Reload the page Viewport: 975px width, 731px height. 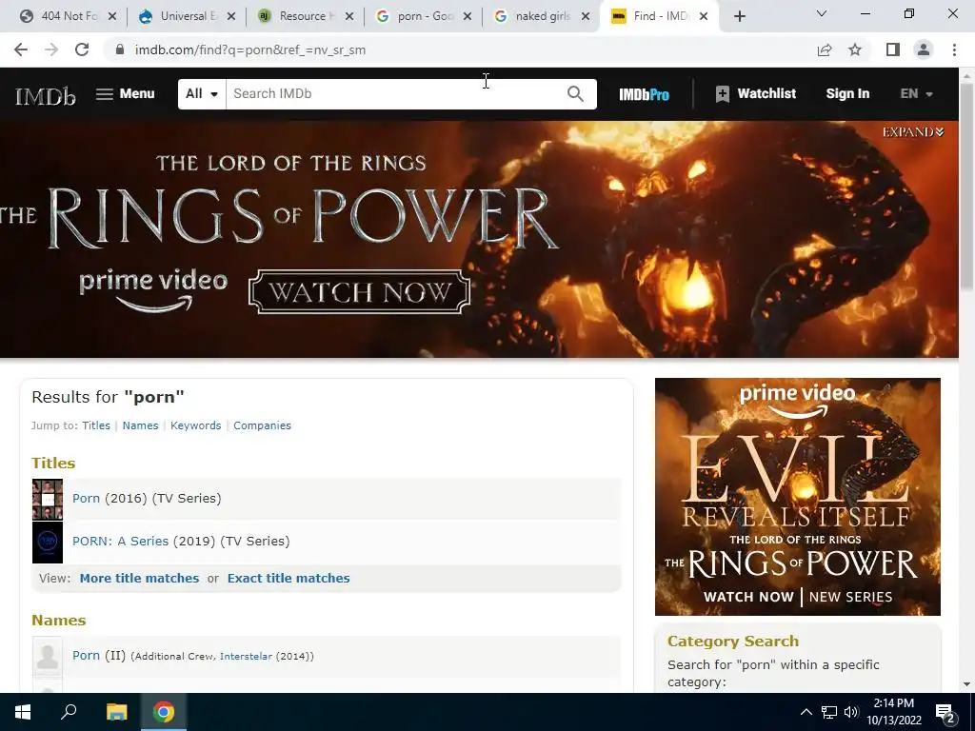[x=82, y=49]
